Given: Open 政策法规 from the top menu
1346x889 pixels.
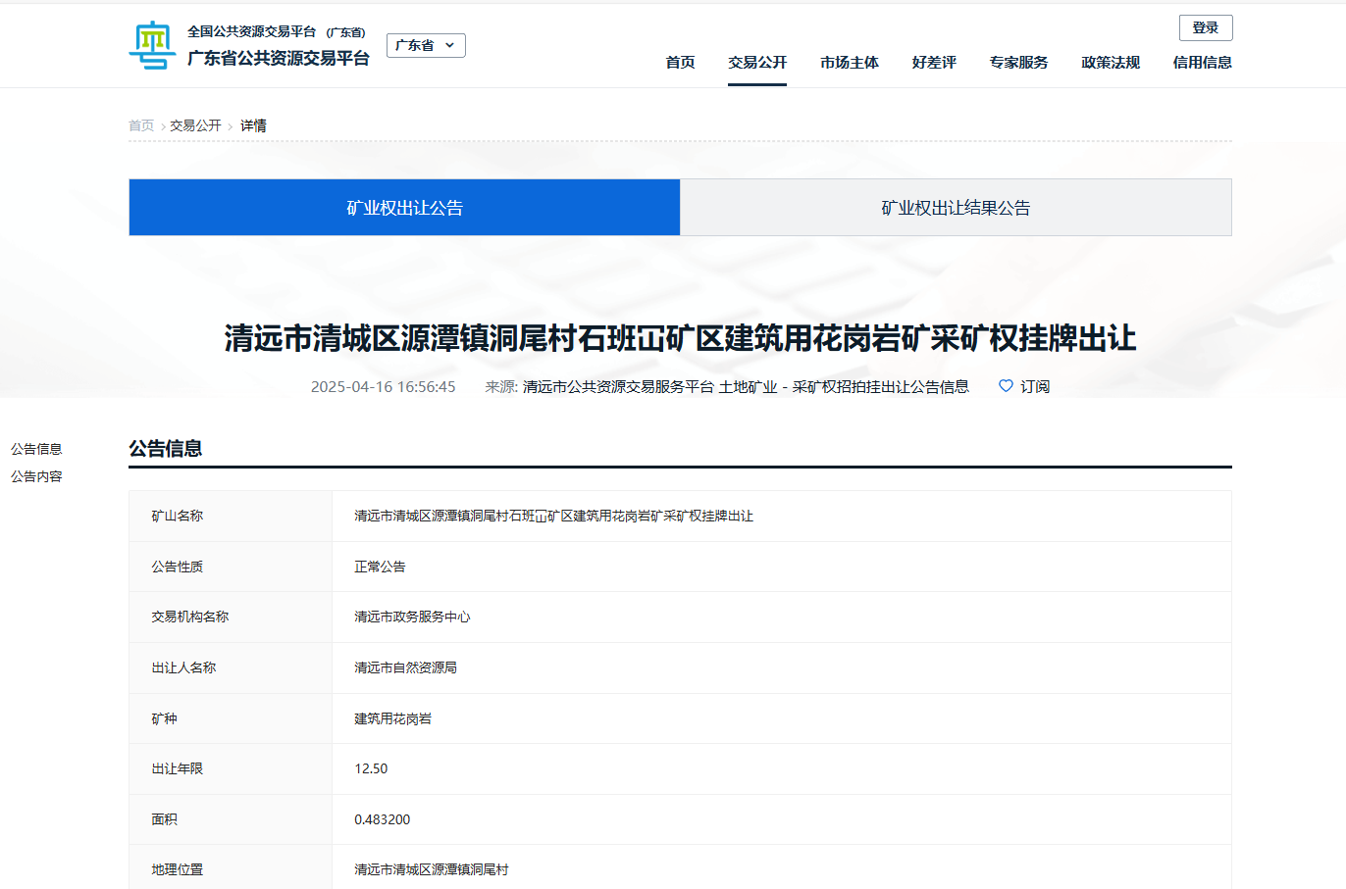Looking at the screenshot, I should (x=1111, y=62).
